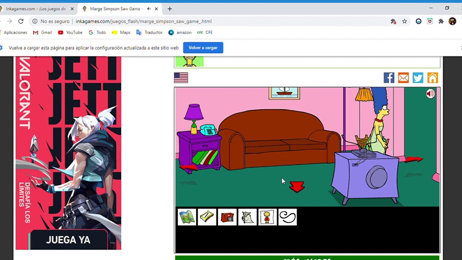Share the game on Twitter
This screenshot has width=462, height=260.
[418, 78]
